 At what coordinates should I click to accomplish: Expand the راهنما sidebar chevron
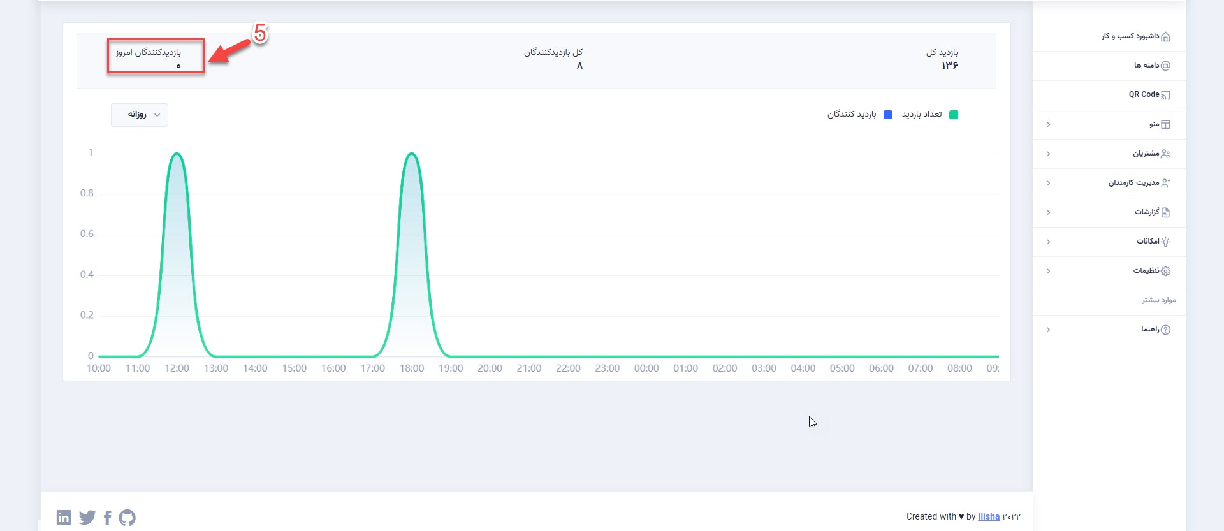tap(1048, 330)
